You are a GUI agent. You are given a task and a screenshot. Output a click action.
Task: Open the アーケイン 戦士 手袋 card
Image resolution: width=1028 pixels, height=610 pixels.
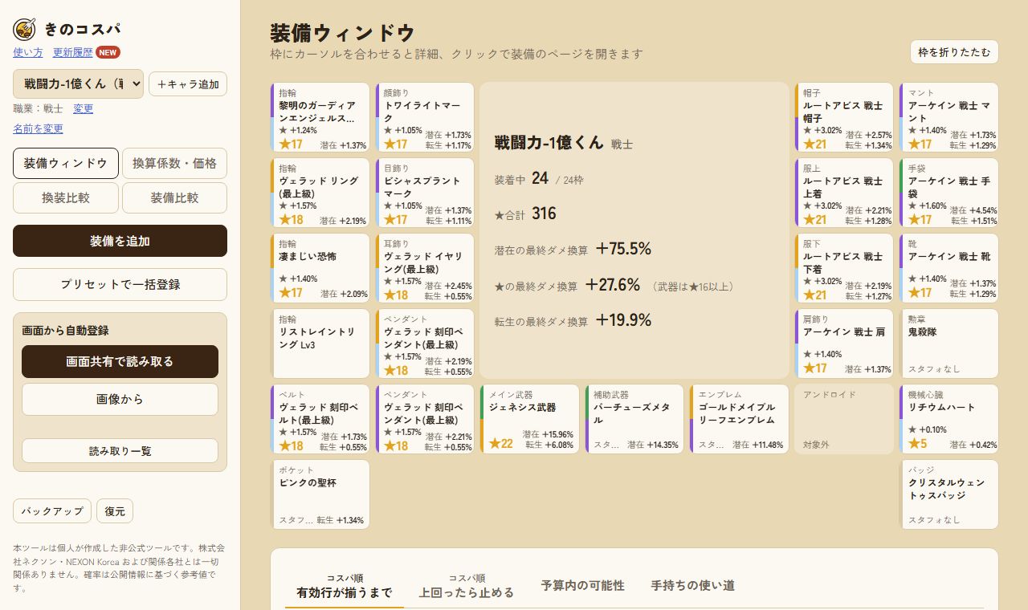[949, 193]
